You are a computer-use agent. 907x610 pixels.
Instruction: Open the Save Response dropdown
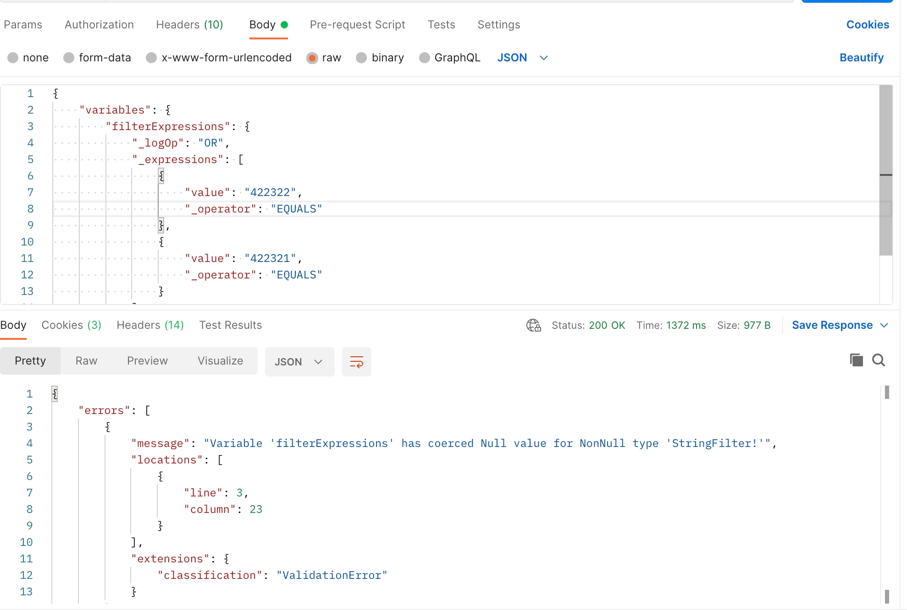(x=832, y=325)
